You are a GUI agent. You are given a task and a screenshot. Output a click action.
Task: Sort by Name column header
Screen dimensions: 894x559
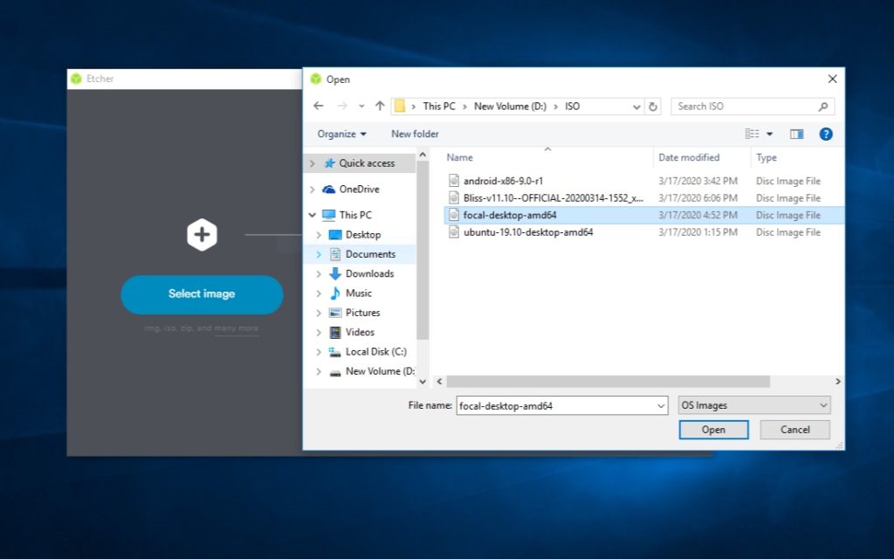click(x=459, y=157)
